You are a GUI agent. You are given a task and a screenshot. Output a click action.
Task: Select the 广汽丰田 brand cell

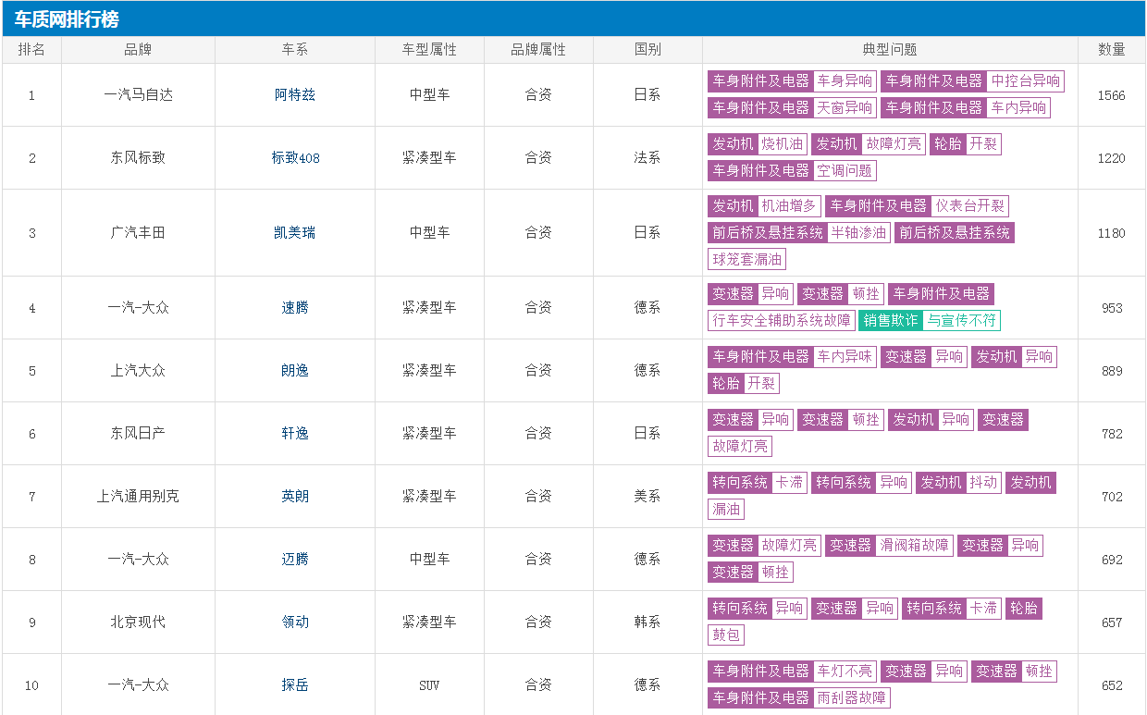(x=138, y=232)
